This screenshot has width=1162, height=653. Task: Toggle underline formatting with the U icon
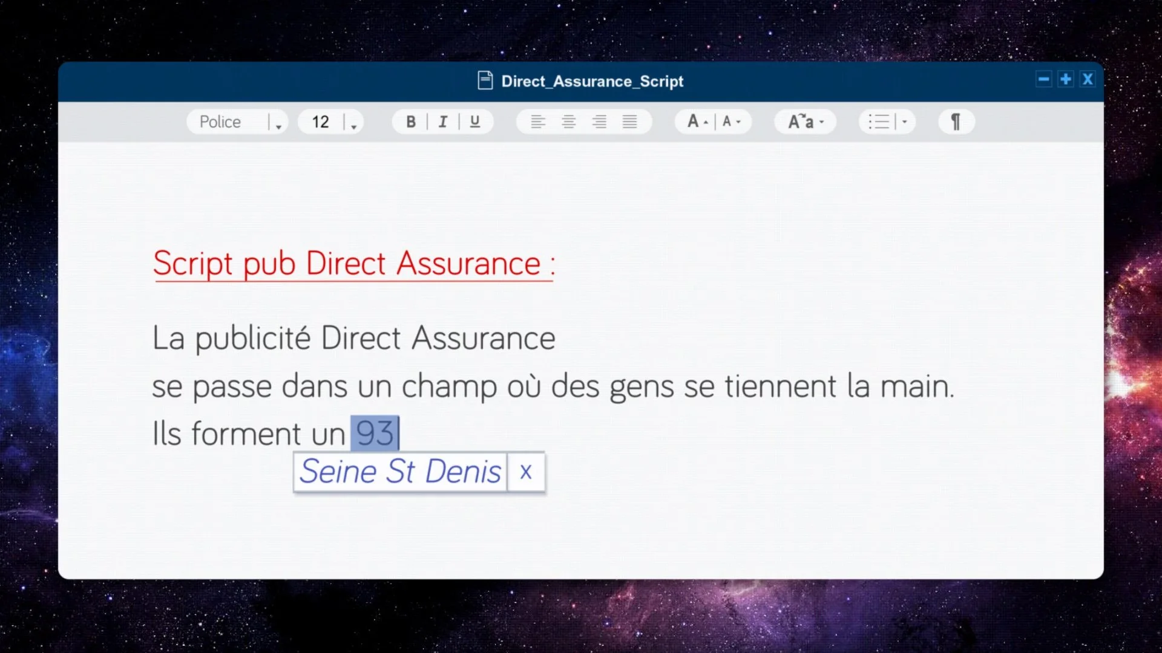(475, 122)
